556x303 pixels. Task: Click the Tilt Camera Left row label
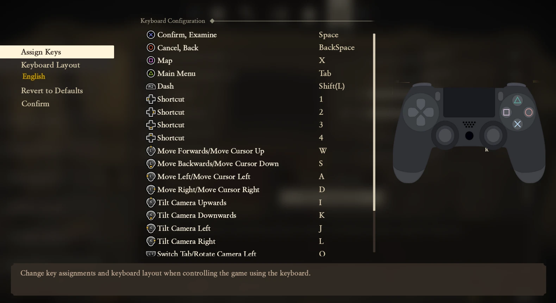point(184,228)
